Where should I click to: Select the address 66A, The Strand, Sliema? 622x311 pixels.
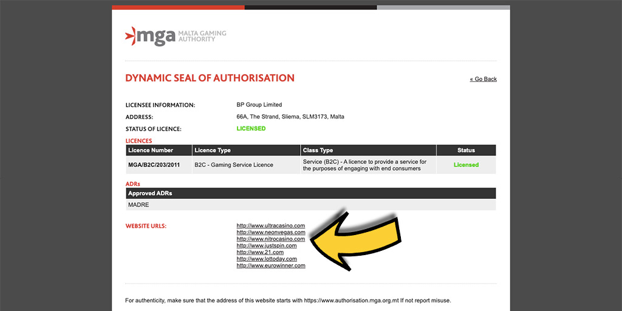290,117
